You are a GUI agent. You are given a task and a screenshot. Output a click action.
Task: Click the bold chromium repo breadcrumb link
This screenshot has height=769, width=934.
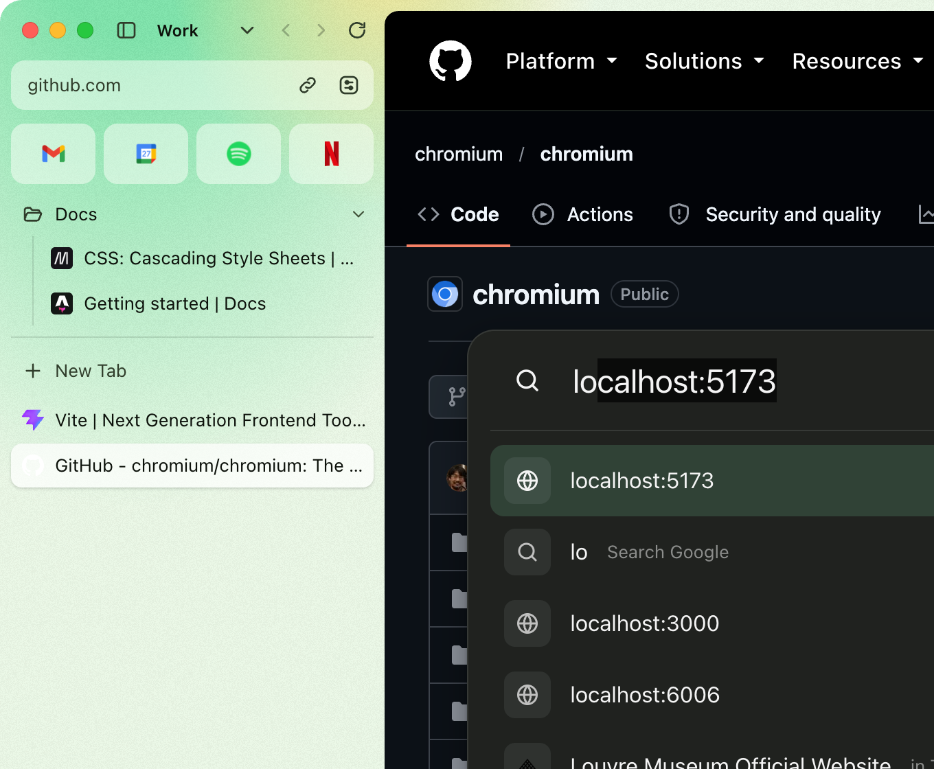pyautogui.click(x=586, y=154)
